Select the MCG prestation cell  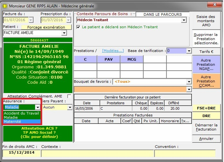(132, 59)
